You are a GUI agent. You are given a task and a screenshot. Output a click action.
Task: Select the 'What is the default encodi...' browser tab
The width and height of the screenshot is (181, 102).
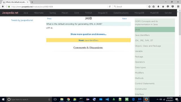(16, 2)
